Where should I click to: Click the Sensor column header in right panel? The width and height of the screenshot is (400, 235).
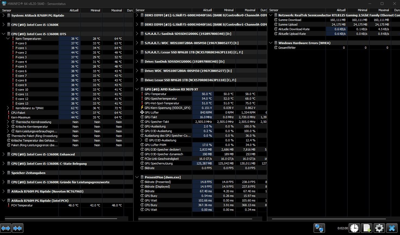point(296,10)
